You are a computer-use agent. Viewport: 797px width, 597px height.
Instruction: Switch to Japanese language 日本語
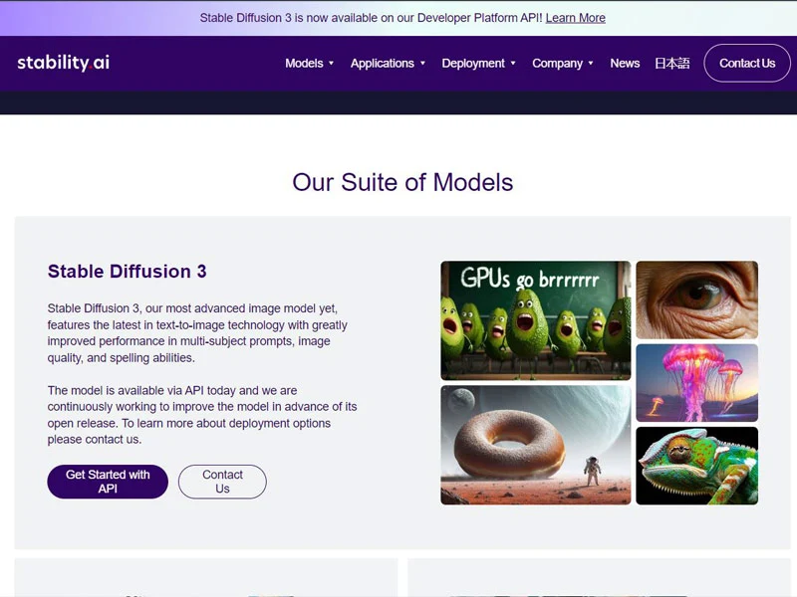(x=671, y=63)
